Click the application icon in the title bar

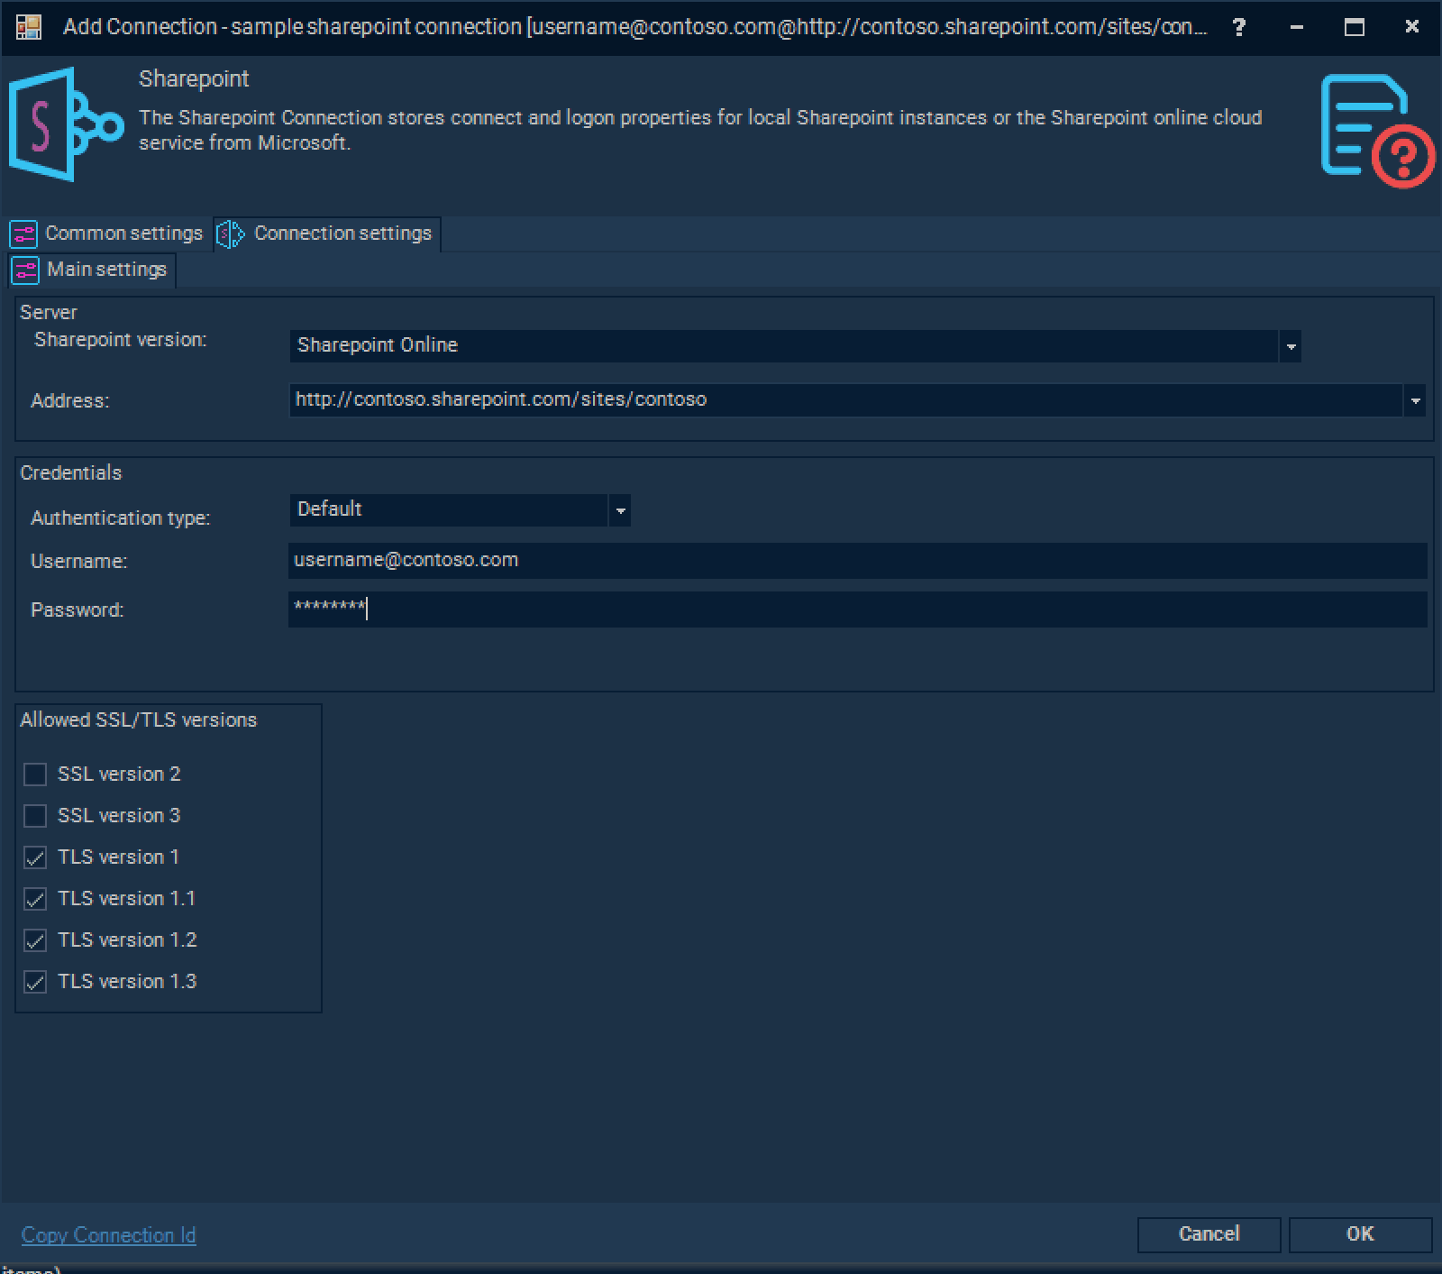[x=29, y=27]
